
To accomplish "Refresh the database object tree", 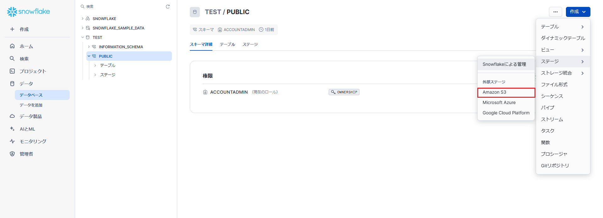I will (x=168, y=7).
